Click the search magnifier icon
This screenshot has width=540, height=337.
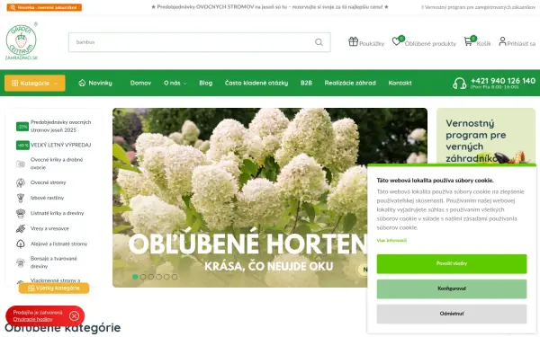tap(319, 42)
